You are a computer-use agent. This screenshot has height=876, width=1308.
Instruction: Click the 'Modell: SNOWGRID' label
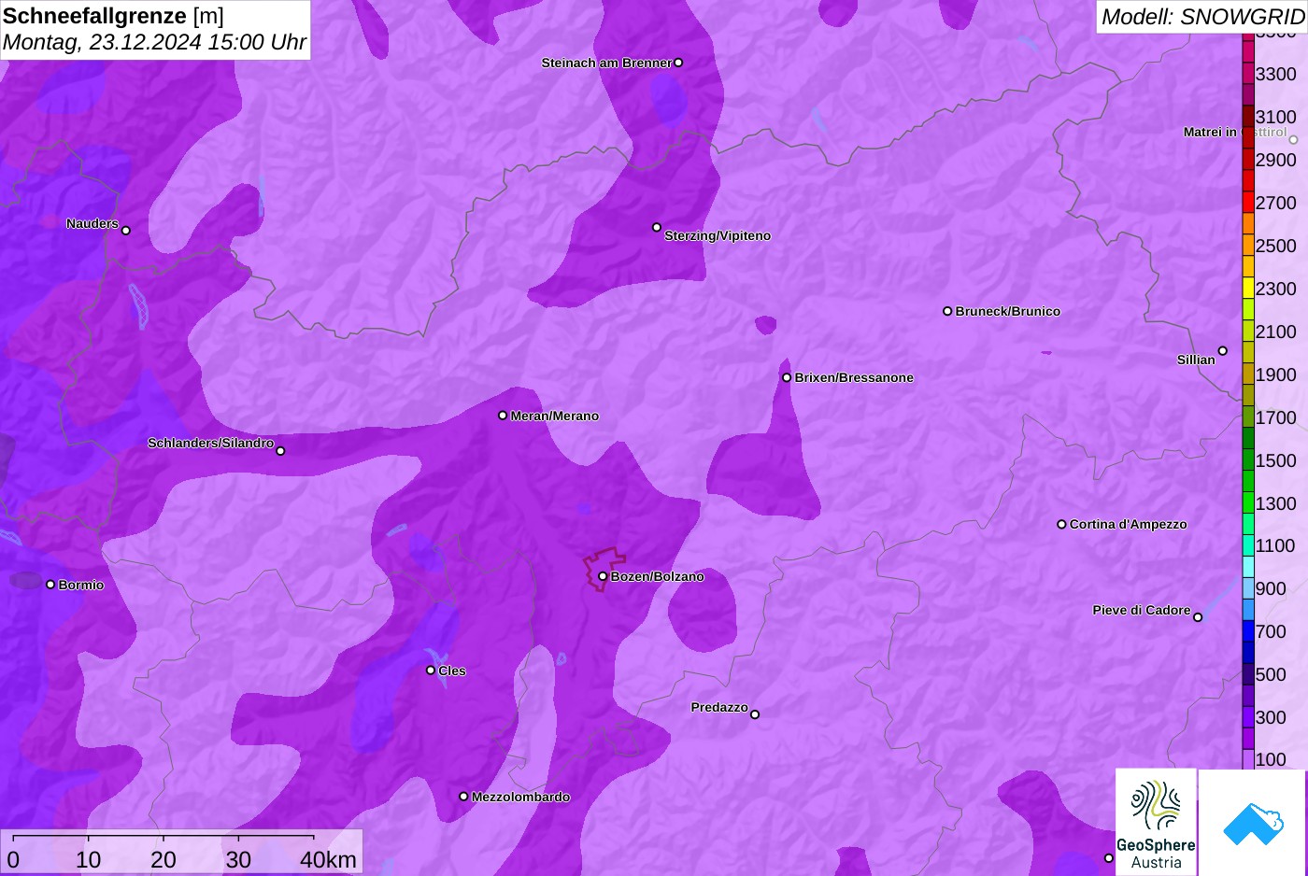pos(1202,17)
